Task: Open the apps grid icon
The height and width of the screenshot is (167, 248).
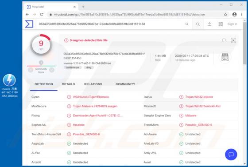Action: [221, 24]
